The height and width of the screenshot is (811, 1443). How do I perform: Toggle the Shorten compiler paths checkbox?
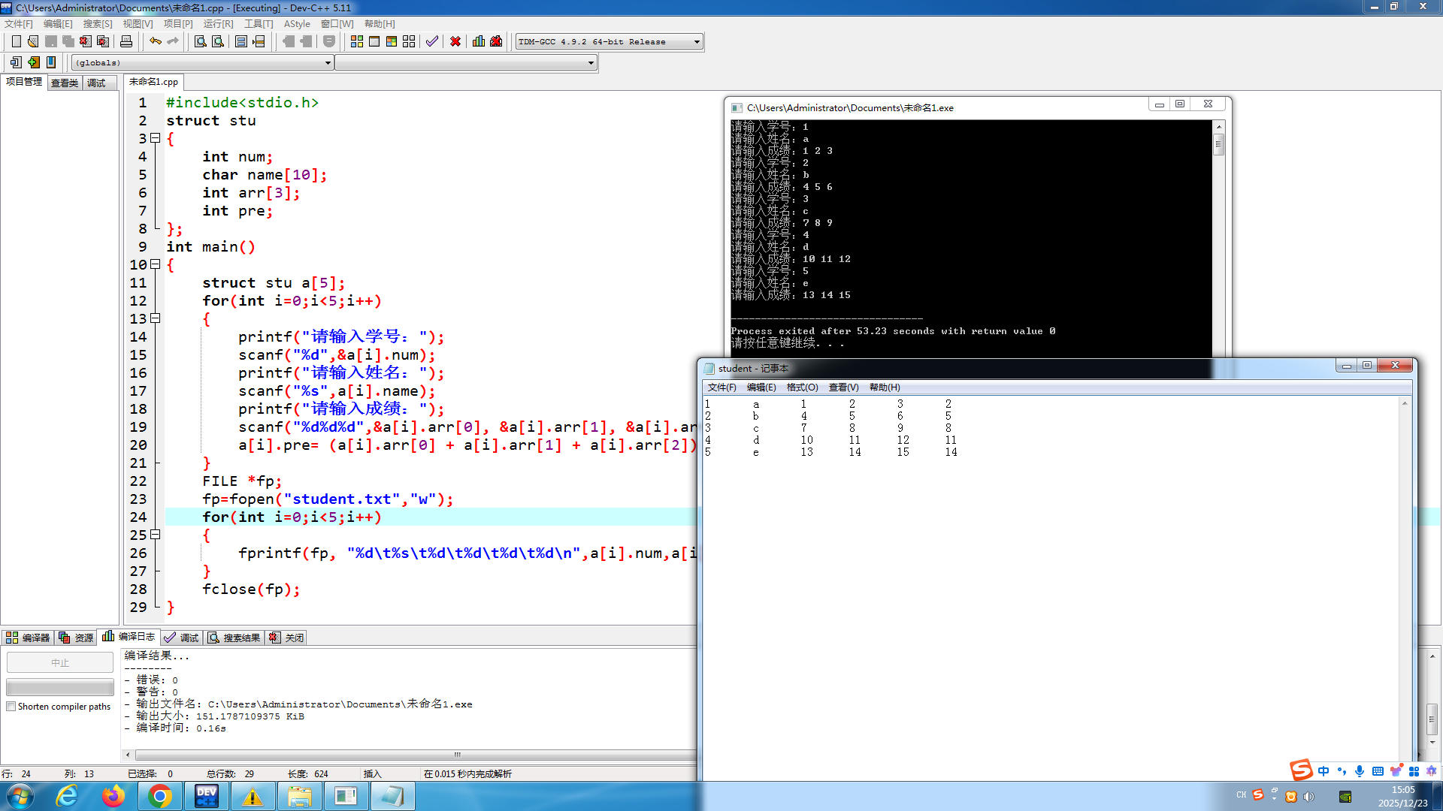point(11,707)
